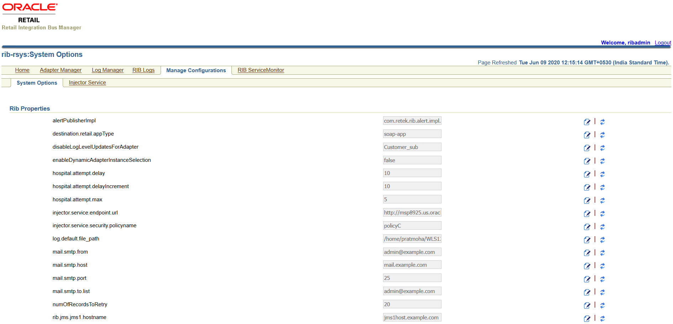673x324 pixels.
Task: Edit the hospital.attempt.delay property
Action: pos(587,174)
